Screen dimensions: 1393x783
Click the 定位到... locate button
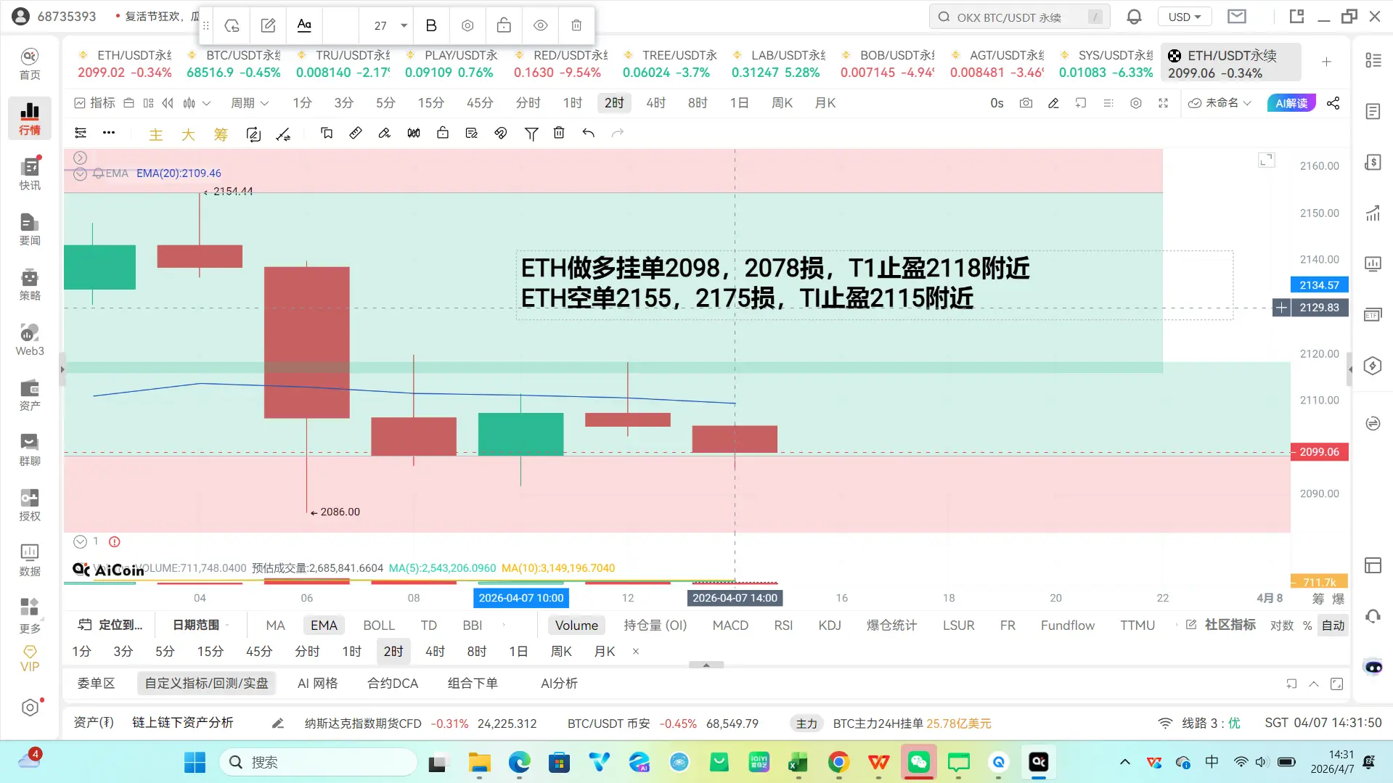(111, 625)
